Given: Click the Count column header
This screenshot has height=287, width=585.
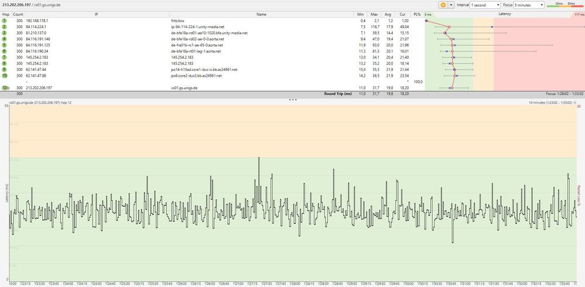Looking at the screenshot, I should pyautogui.click(x=18, y=14).
